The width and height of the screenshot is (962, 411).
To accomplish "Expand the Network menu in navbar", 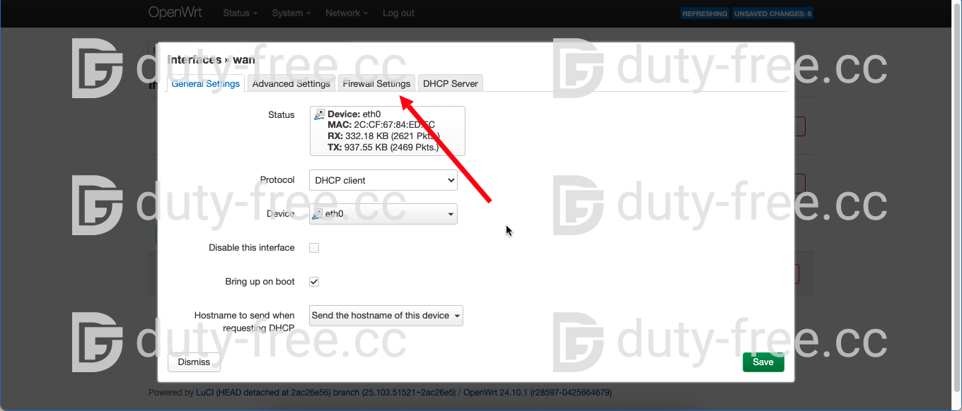I will click(347, 13).
